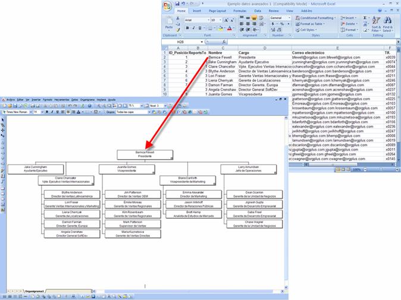
Task: Click the AutoSum sigma icon
Action: (365, 18)
